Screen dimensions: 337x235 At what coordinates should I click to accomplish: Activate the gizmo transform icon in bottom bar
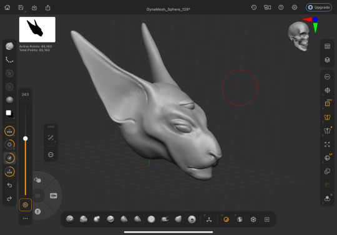click(209, 219)
